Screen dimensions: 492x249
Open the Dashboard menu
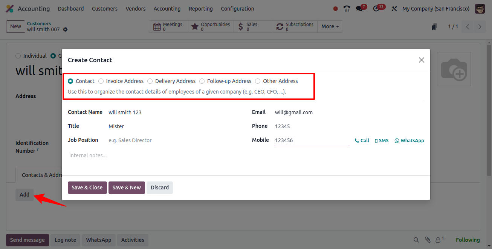click(71, 9)
